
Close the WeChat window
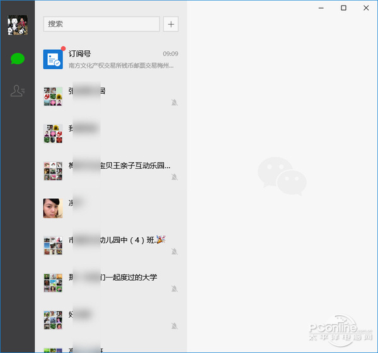click(x=366, y=8)
